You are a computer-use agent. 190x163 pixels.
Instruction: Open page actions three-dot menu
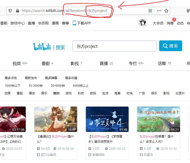pyautogui.click(x=159, y=11)
